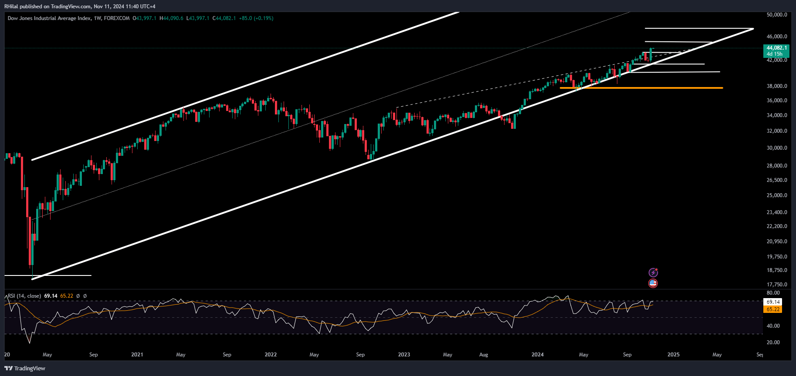This screenshot has width=796, height=376.
Task: Click the close value C44,082.1
Action: coord(224,18)
